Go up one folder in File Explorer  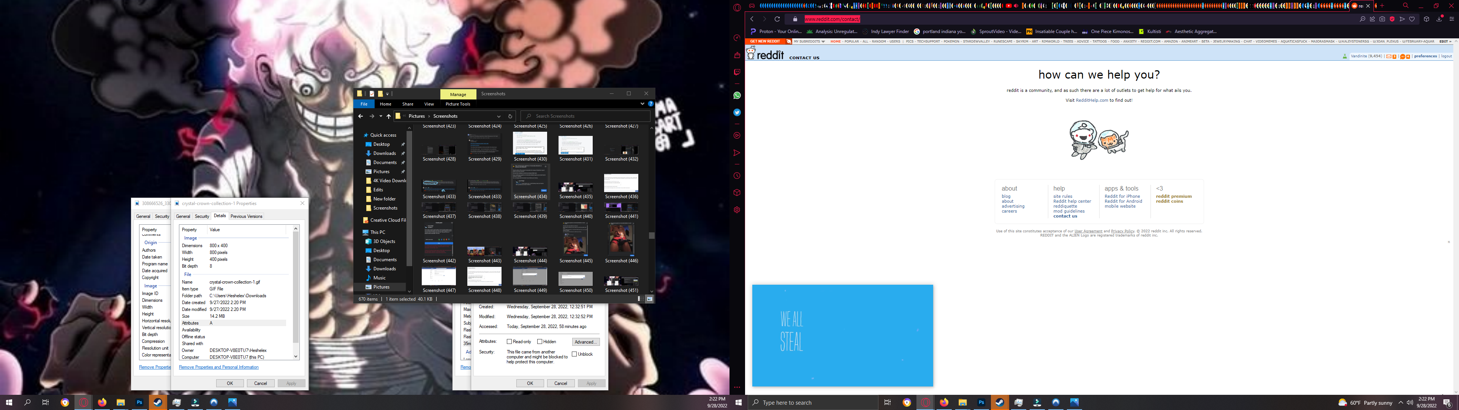pyautogui.click(x=389, y=116)
